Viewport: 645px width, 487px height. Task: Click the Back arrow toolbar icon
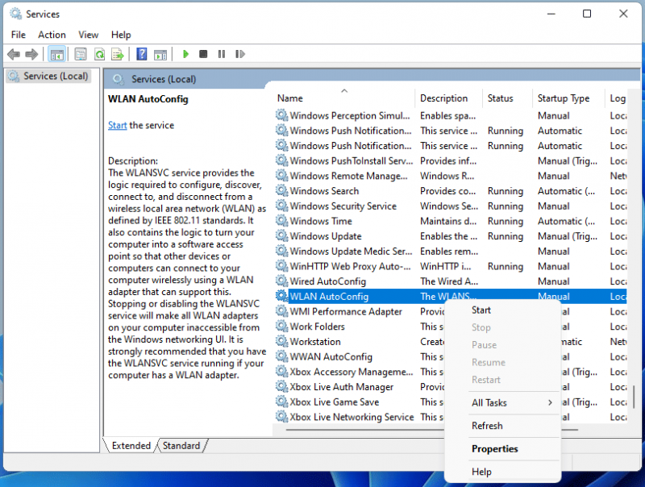[14, 54]
